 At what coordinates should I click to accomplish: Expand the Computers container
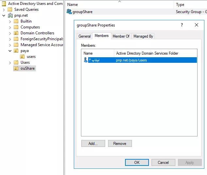point(10,27)
